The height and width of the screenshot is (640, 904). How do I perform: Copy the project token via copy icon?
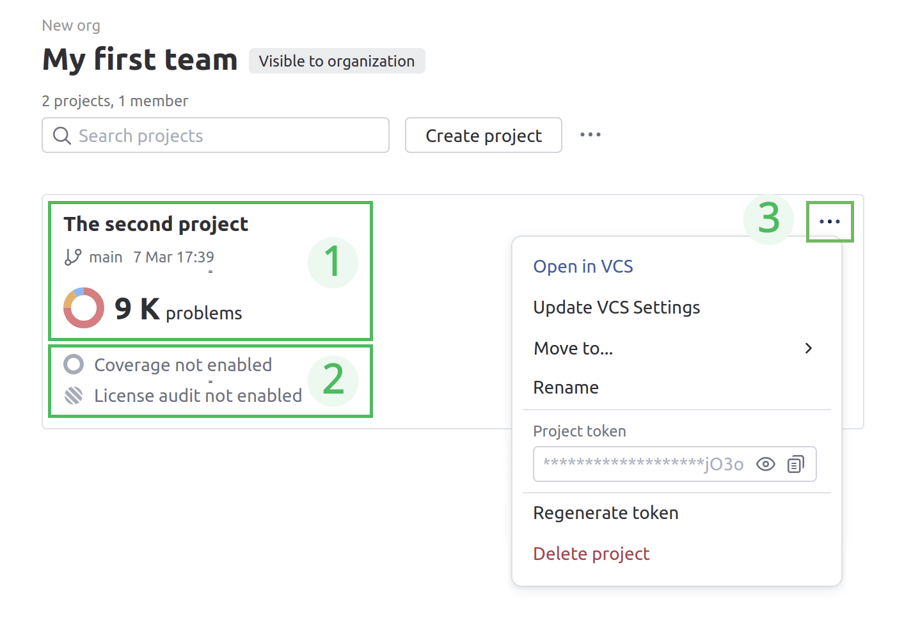click(795, 464)
